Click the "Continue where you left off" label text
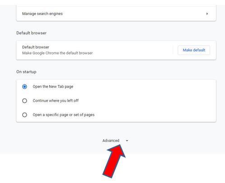Viewport: 225px width, 183px height. pyautogui.click(x=56, y=101)
